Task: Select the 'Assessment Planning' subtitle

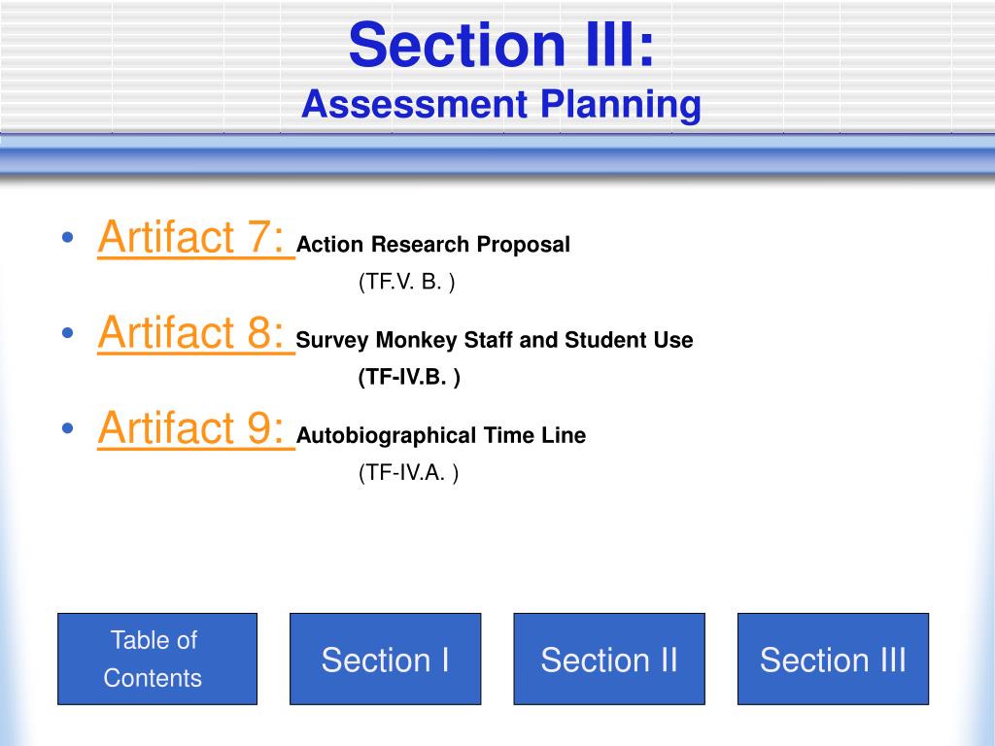Action: 501,104
